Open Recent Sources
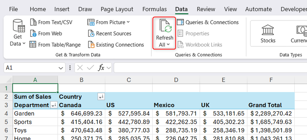 tap(109, 33)
